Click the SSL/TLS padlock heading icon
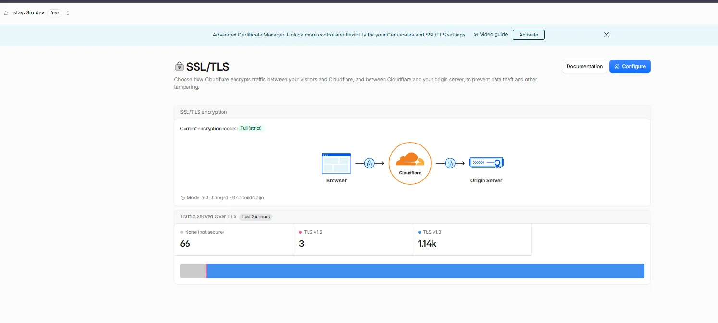718x323 pixels. point(179,66)
